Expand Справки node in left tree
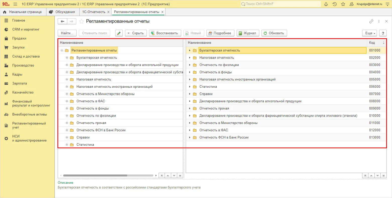Screen dimensions: 392x198 pos(67,137)
